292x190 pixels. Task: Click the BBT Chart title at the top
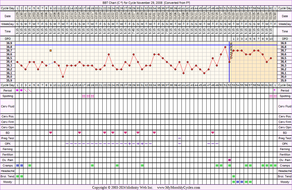tap(146, 2)
